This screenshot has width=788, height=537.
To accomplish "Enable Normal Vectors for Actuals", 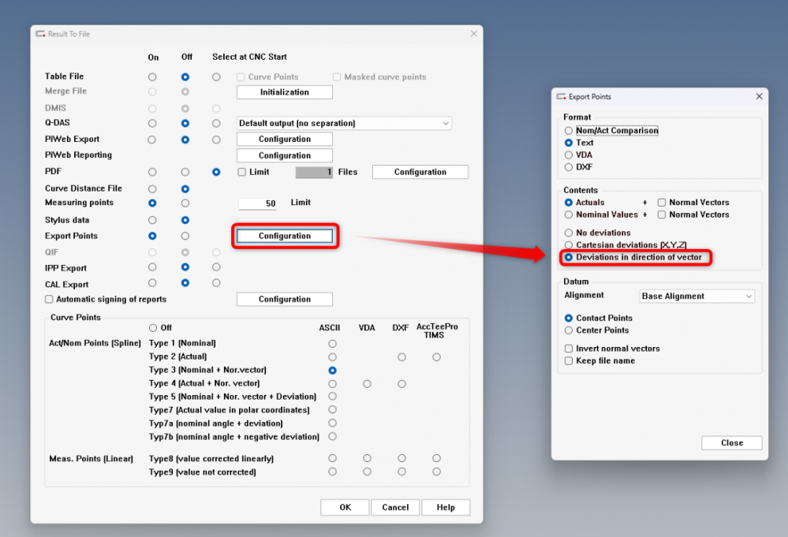I will point(662,203).
